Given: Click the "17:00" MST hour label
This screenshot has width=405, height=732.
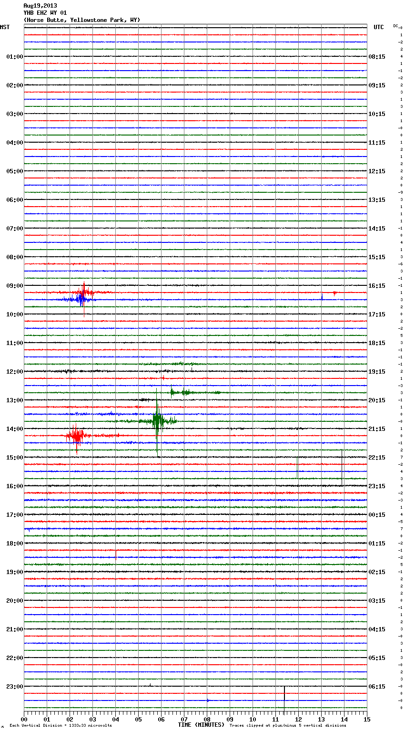Looking at the screenshot, I should click(x=15, y=515).
